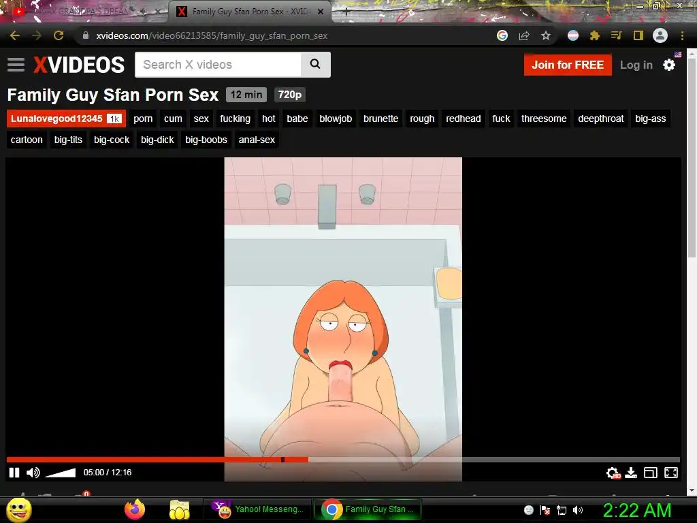
Task: Click the 'Log in' link
Action: point(636,65)
